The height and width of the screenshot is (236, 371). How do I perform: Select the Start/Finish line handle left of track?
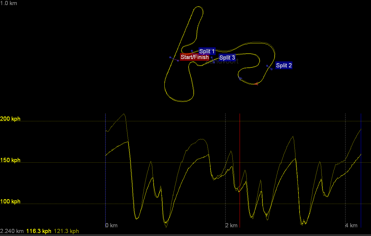(170, 57)
